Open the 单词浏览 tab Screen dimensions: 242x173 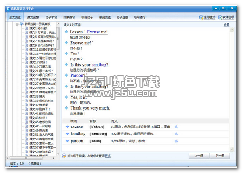[x=105, y=17]
